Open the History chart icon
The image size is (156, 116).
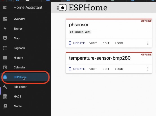tap(5, 58)
